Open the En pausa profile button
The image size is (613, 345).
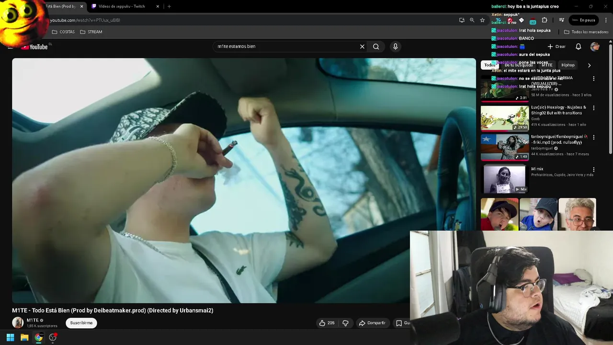pos(583,20)
